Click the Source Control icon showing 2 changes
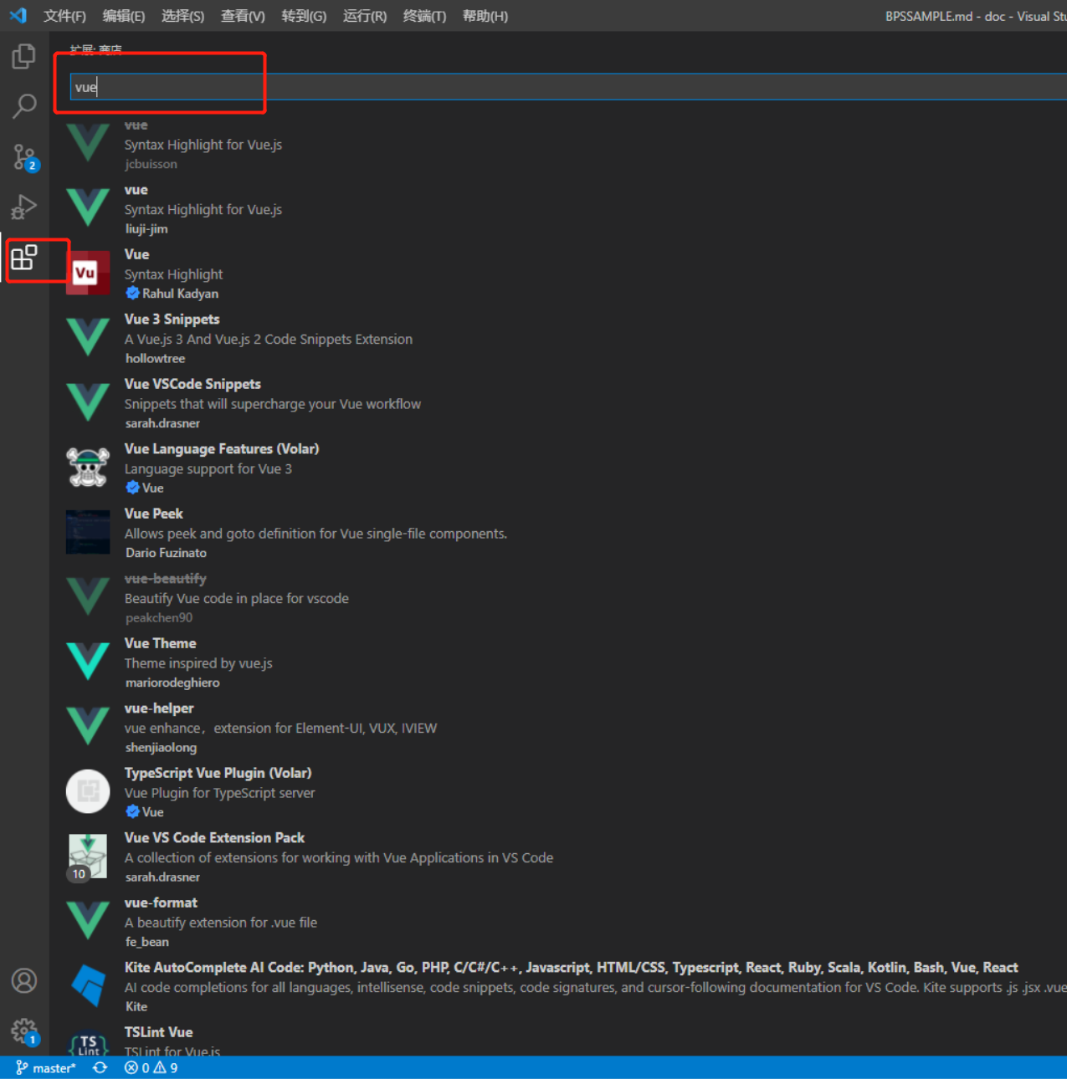 [23, 157]
